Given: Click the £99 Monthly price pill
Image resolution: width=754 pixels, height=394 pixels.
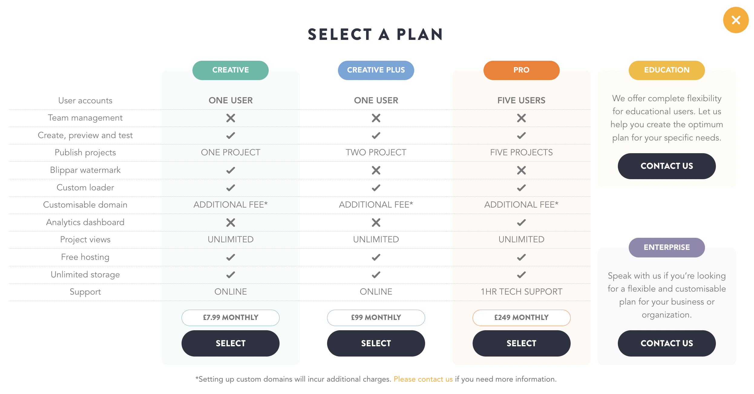Looking at the screenshot, I should click(x=376, y=318).
